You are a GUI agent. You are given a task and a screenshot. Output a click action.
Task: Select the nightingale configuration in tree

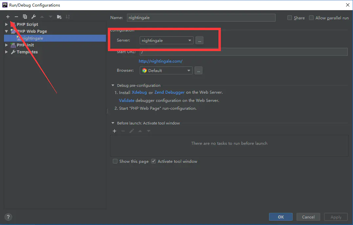pyautogui.click(x=55, y=38)
